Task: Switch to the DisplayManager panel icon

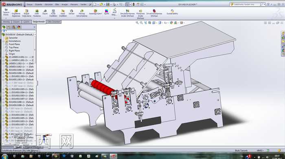Action: tap(19, 27)
